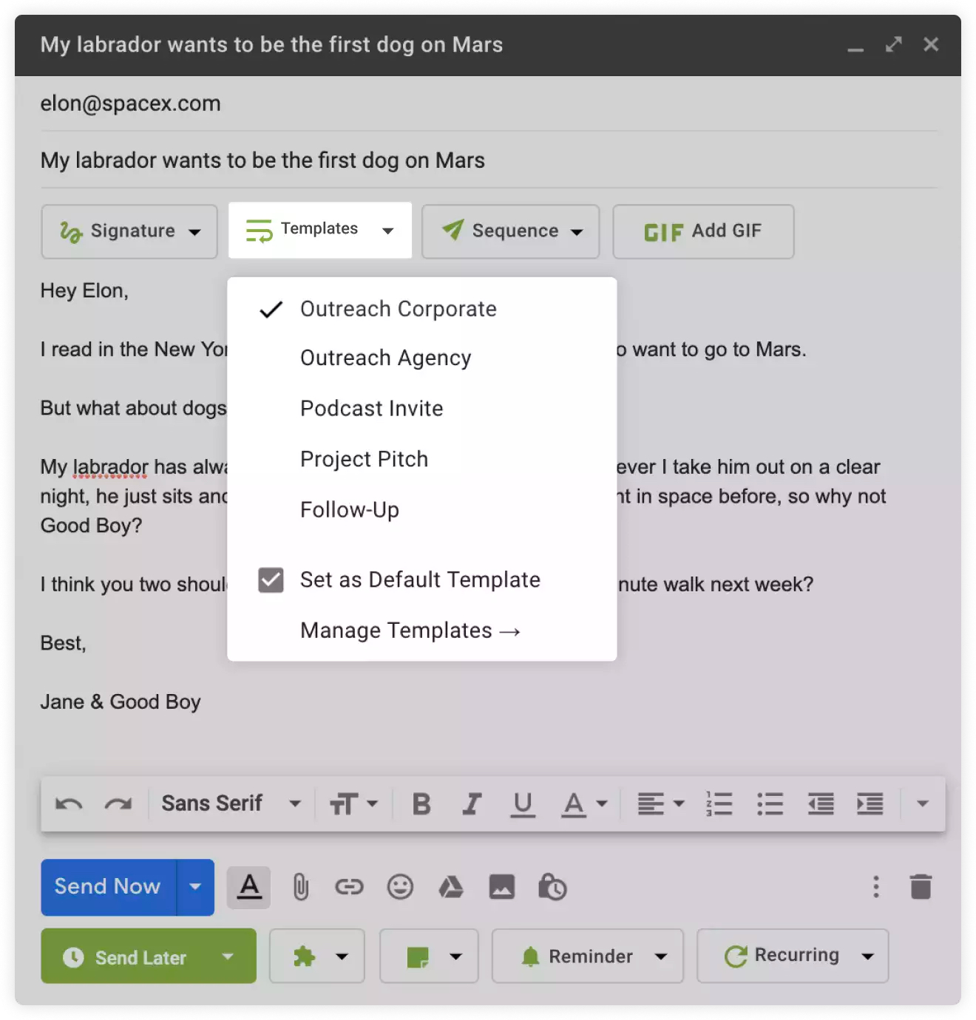Select the Podcast Invite template

371,409
